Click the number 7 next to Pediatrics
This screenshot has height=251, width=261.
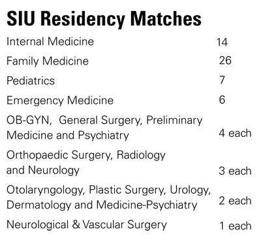[222, 80]
